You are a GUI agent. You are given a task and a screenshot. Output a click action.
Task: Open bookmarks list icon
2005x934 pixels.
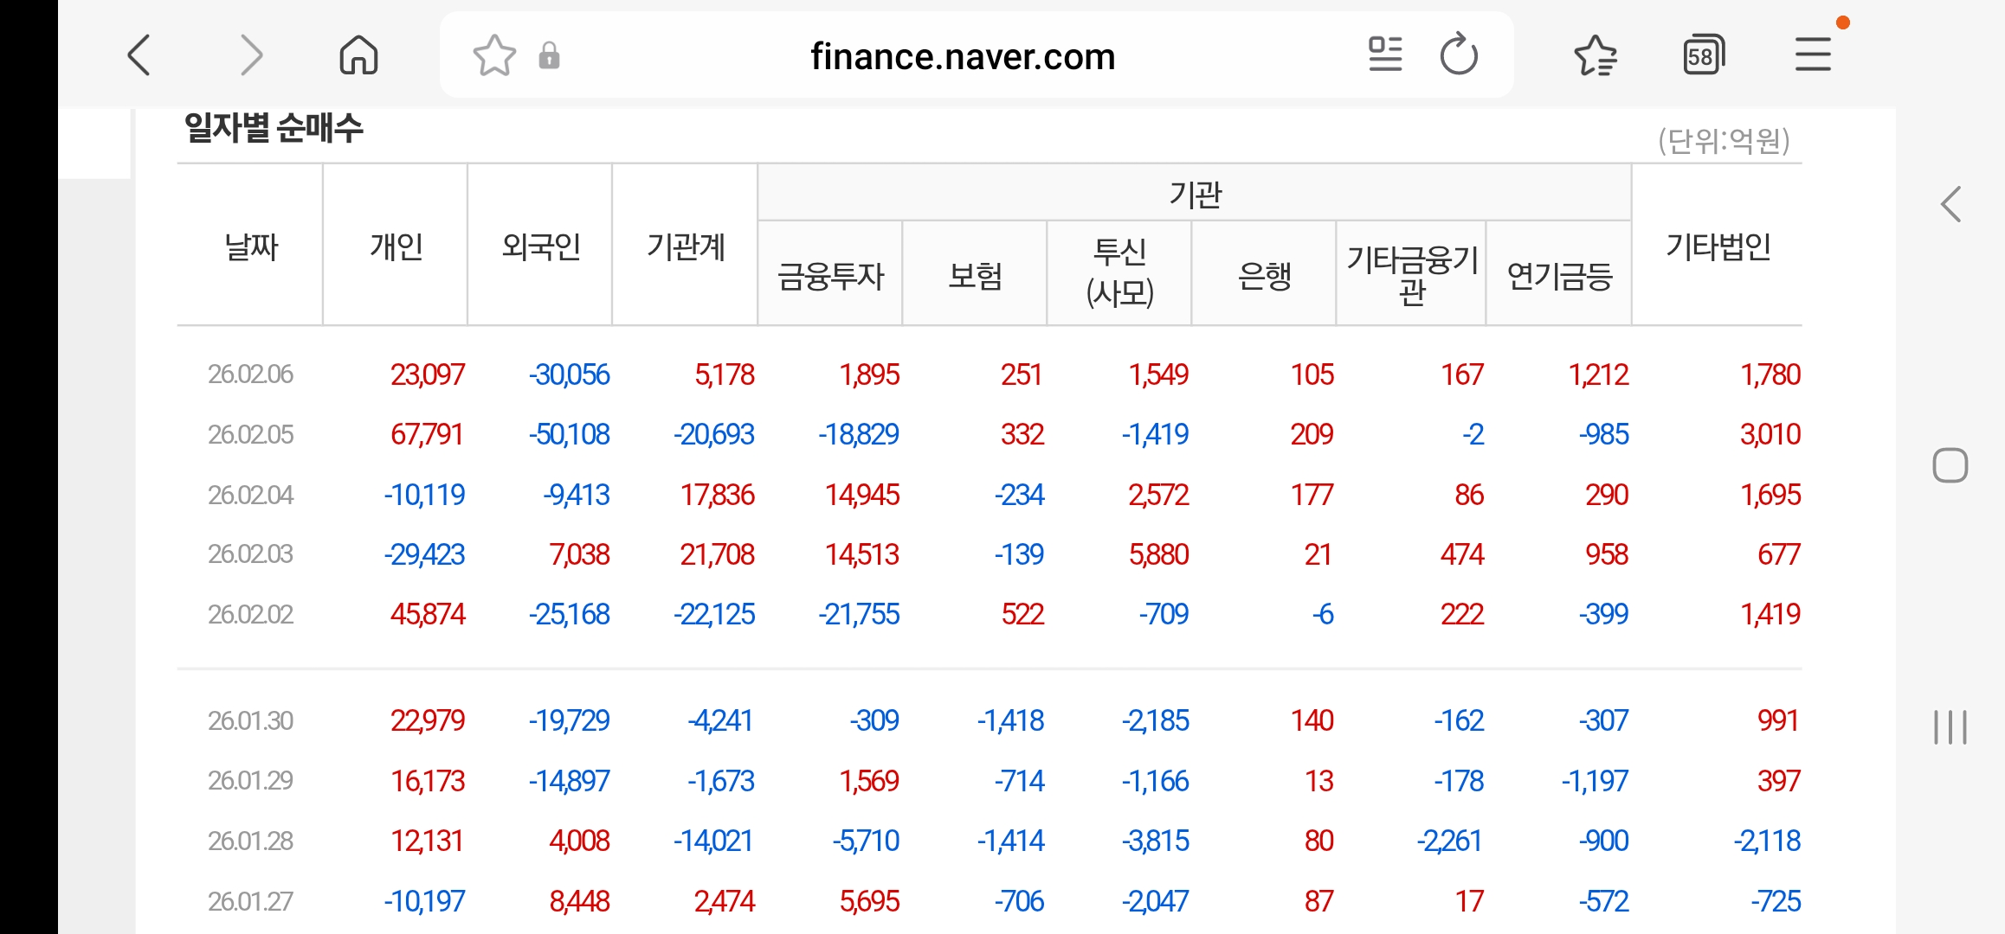click(1595, 56)
